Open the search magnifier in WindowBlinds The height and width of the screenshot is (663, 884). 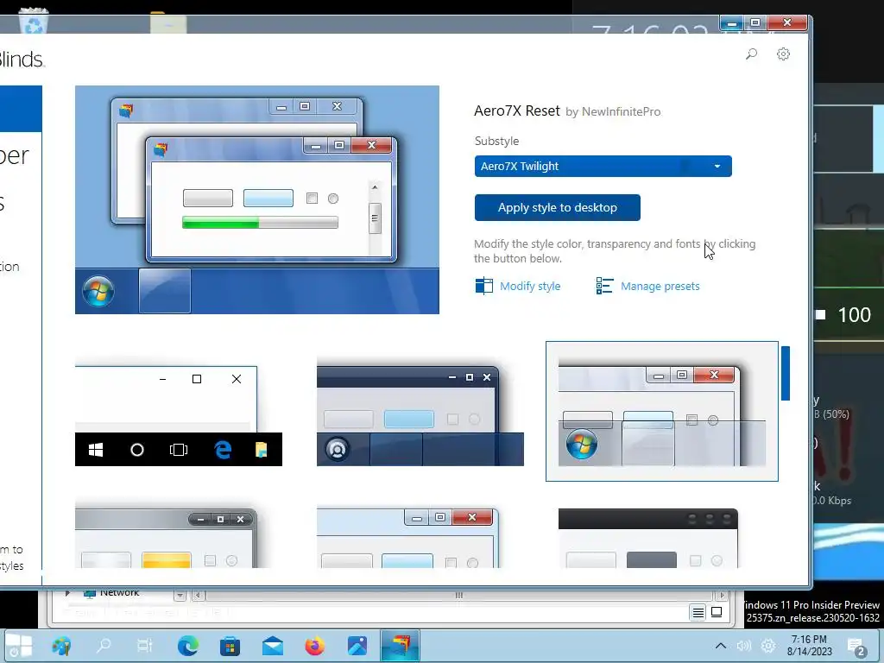751,54
